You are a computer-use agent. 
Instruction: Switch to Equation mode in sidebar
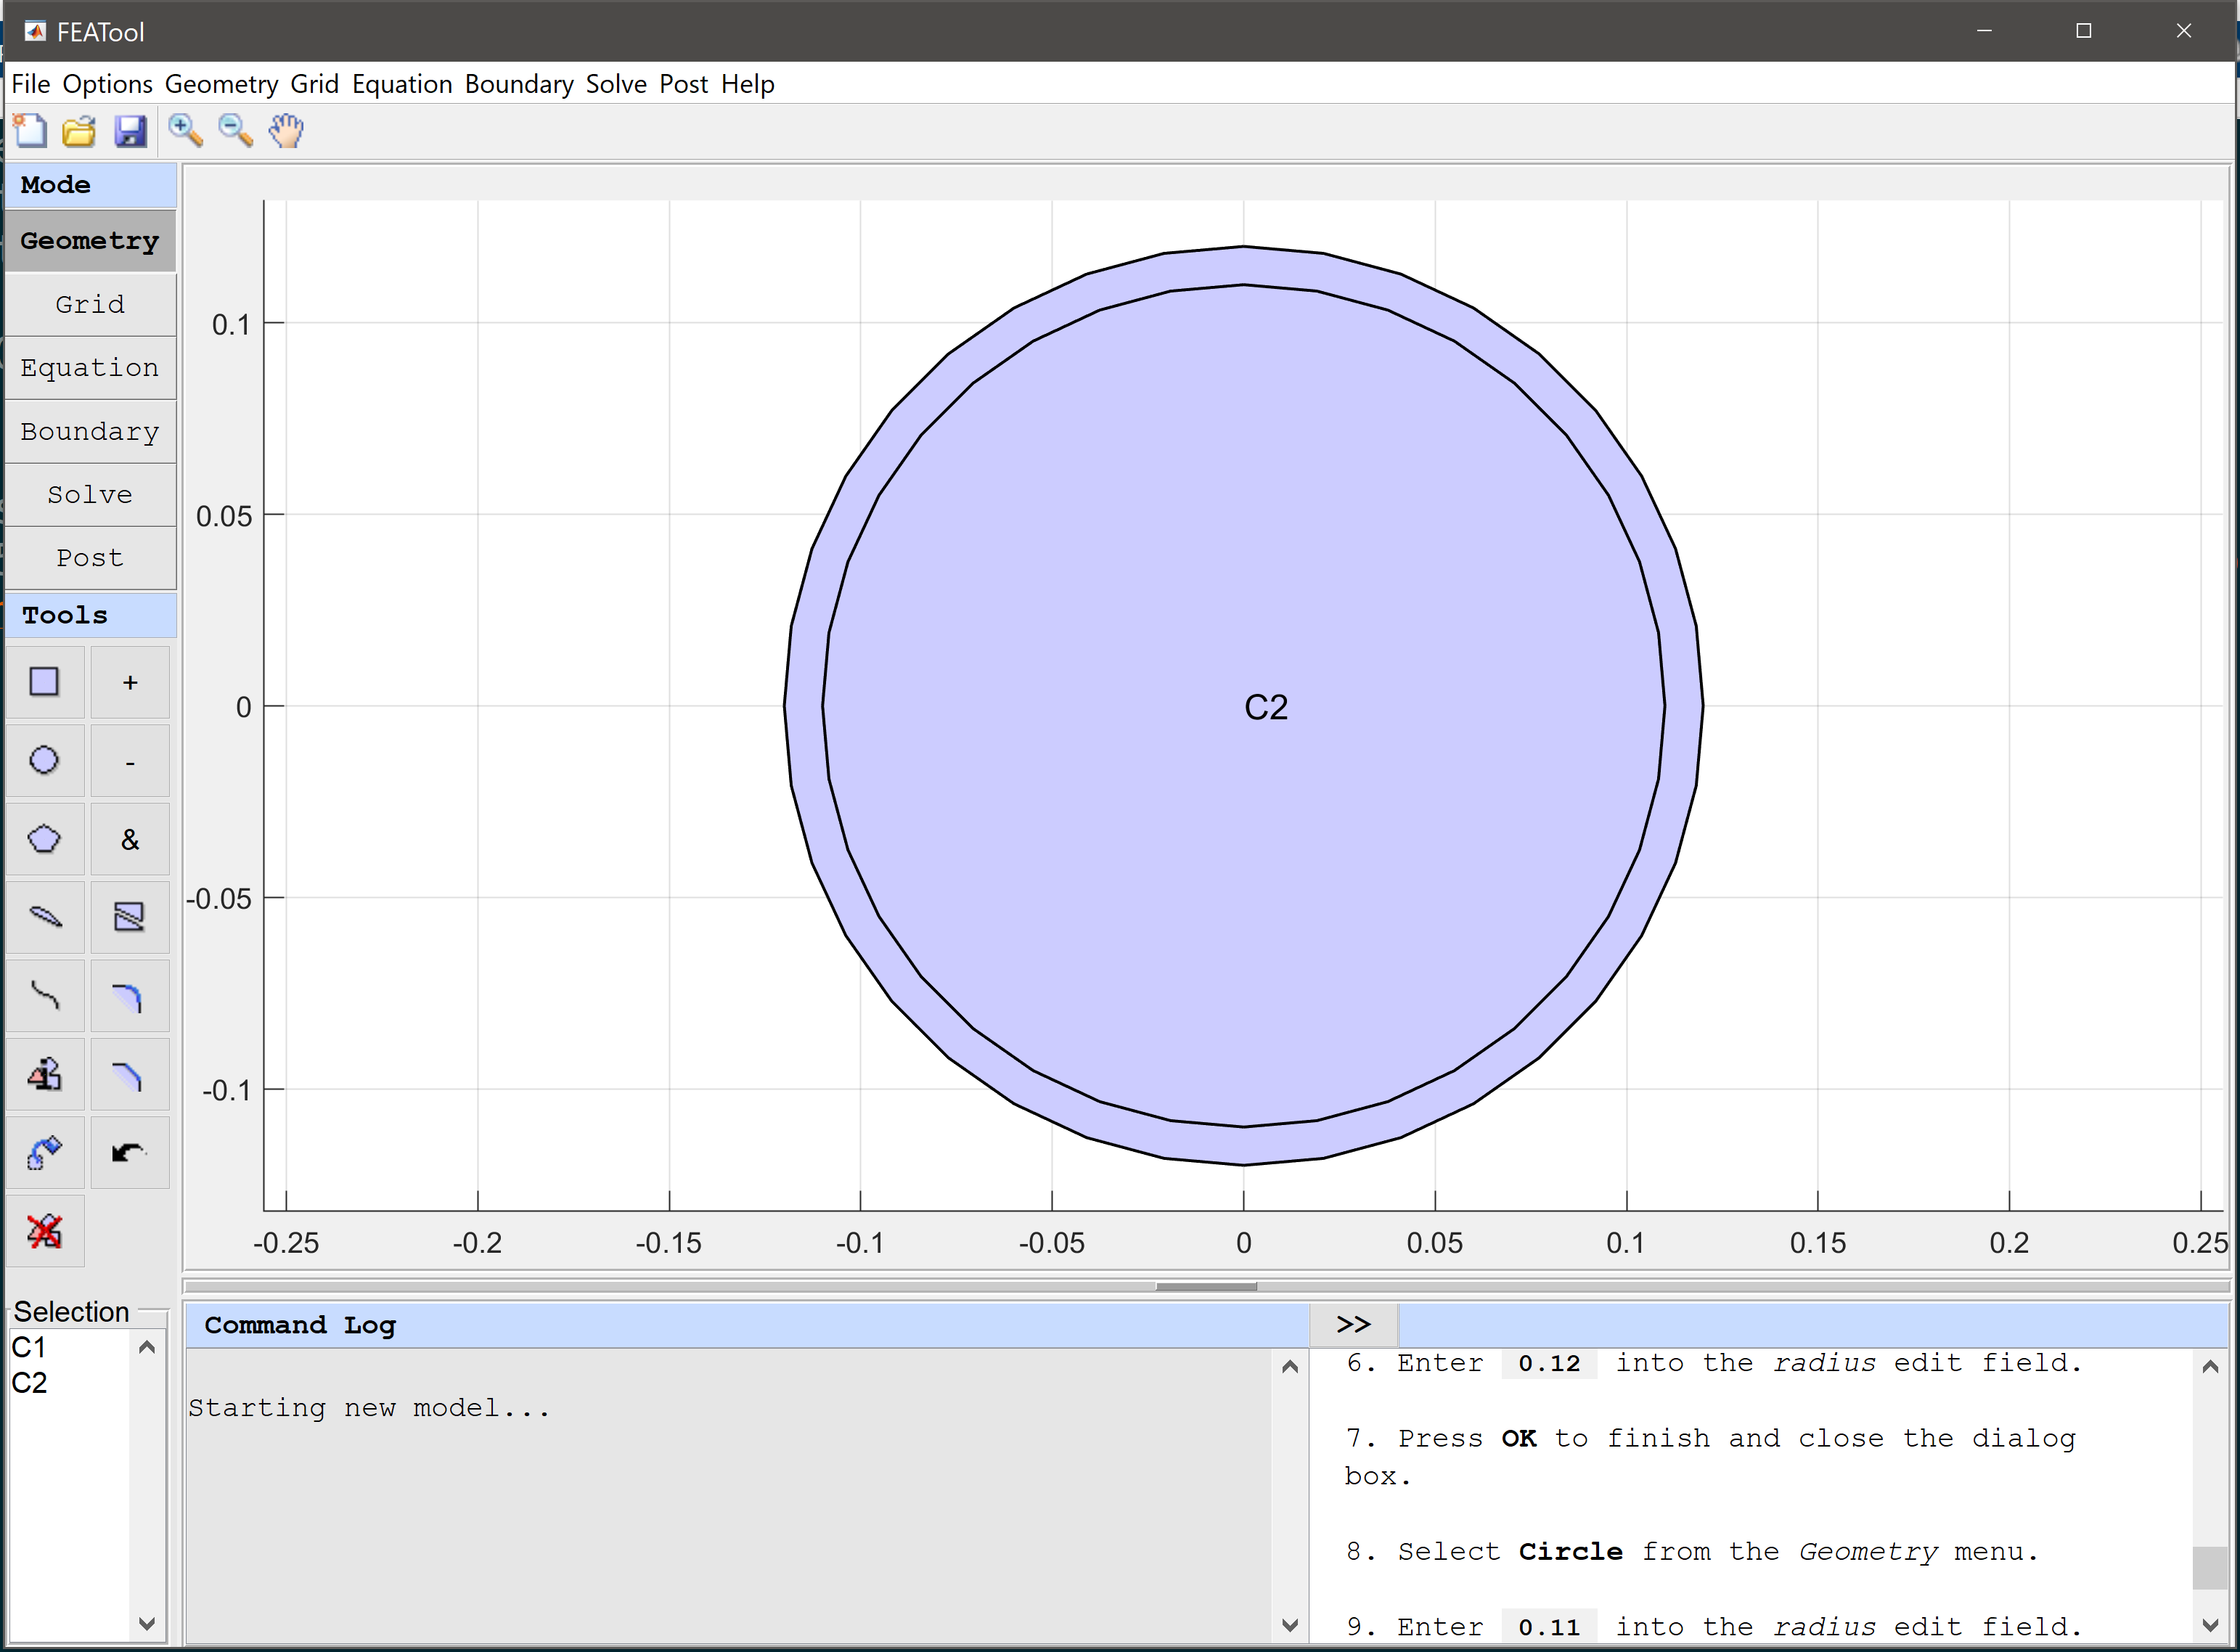click(90, 368)
